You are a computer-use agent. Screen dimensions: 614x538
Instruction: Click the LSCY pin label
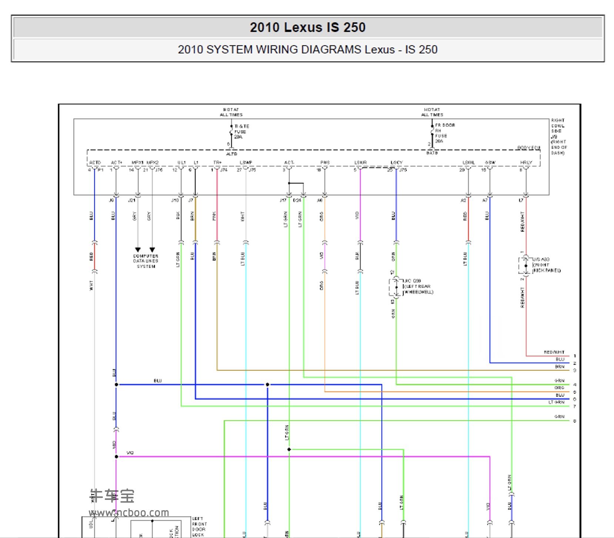396,162
